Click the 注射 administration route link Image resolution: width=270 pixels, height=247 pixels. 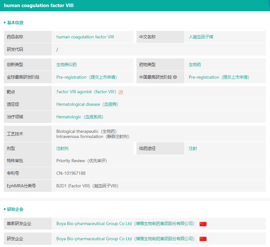pyautogui.click(x=193, y=149)
